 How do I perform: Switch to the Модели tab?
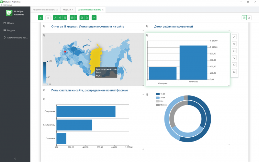[67, 10]
